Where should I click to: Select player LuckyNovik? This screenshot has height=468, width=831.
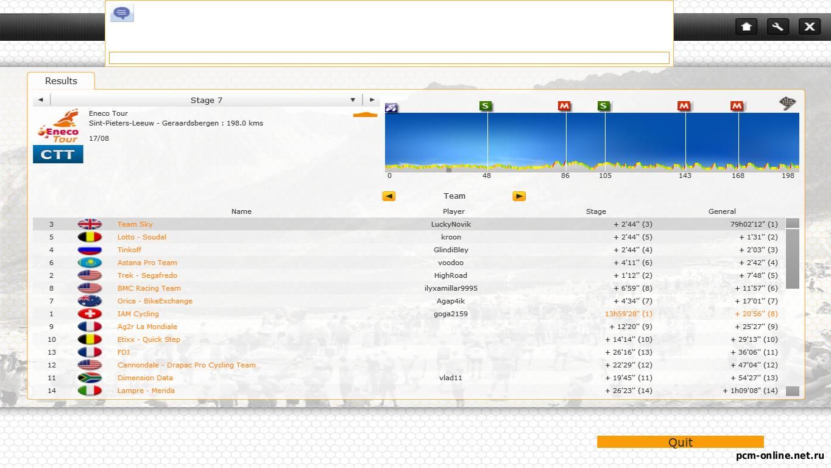tap(451, 224)
